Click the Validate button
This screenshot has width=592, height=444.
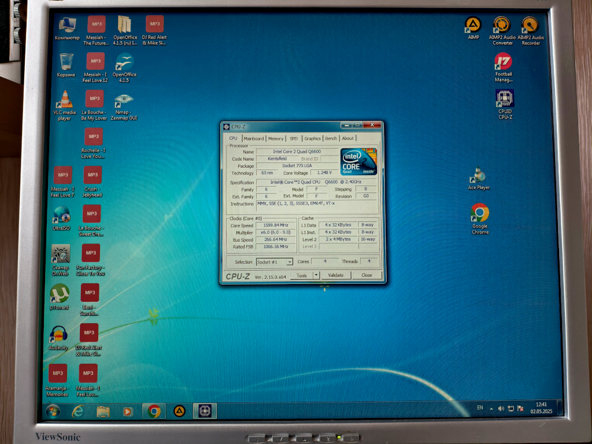pos(336,275)
